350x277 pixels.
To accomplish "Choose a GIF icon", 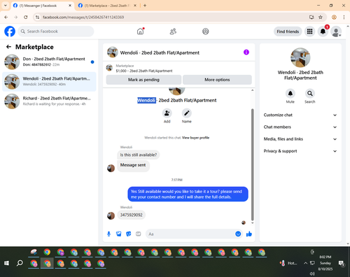I will tap(139, 234).
